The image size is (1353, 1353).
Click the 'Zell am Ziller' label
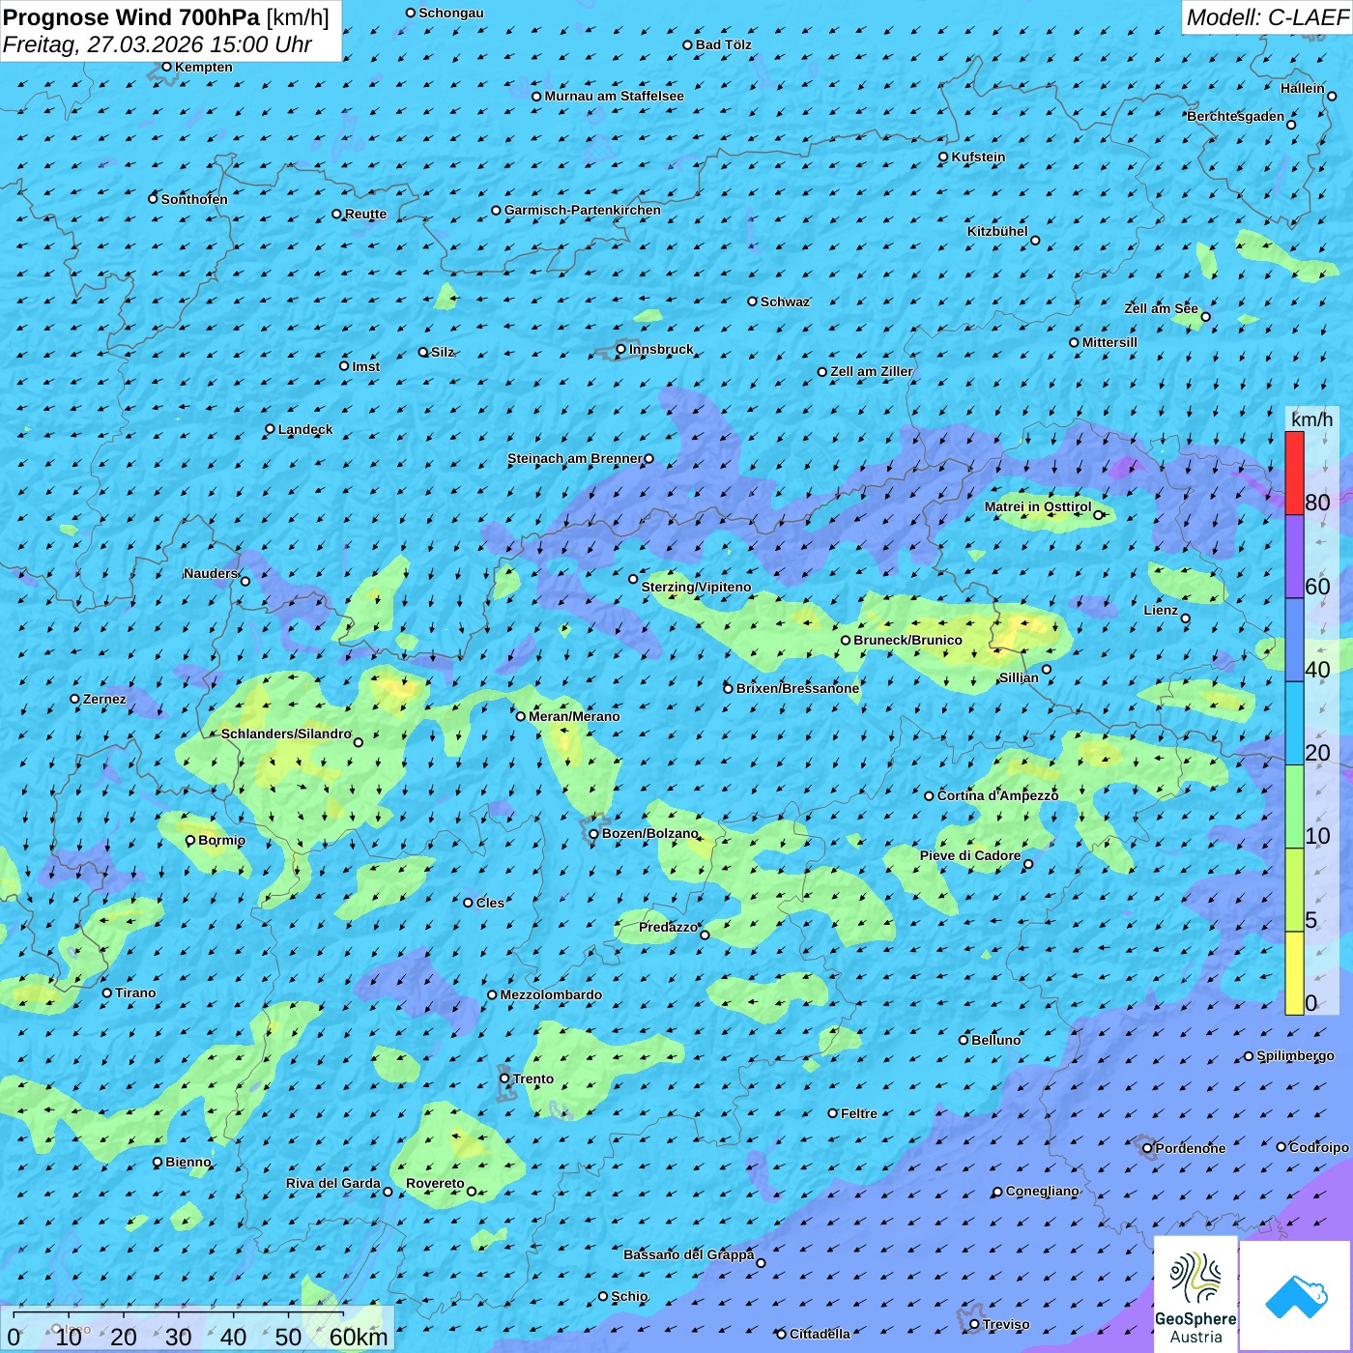872,372
